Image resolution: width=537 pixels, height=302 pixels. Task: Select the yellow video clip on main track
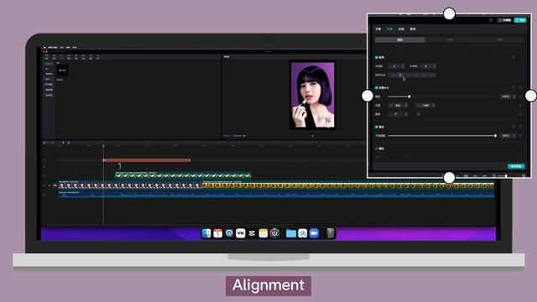point(348,185)
